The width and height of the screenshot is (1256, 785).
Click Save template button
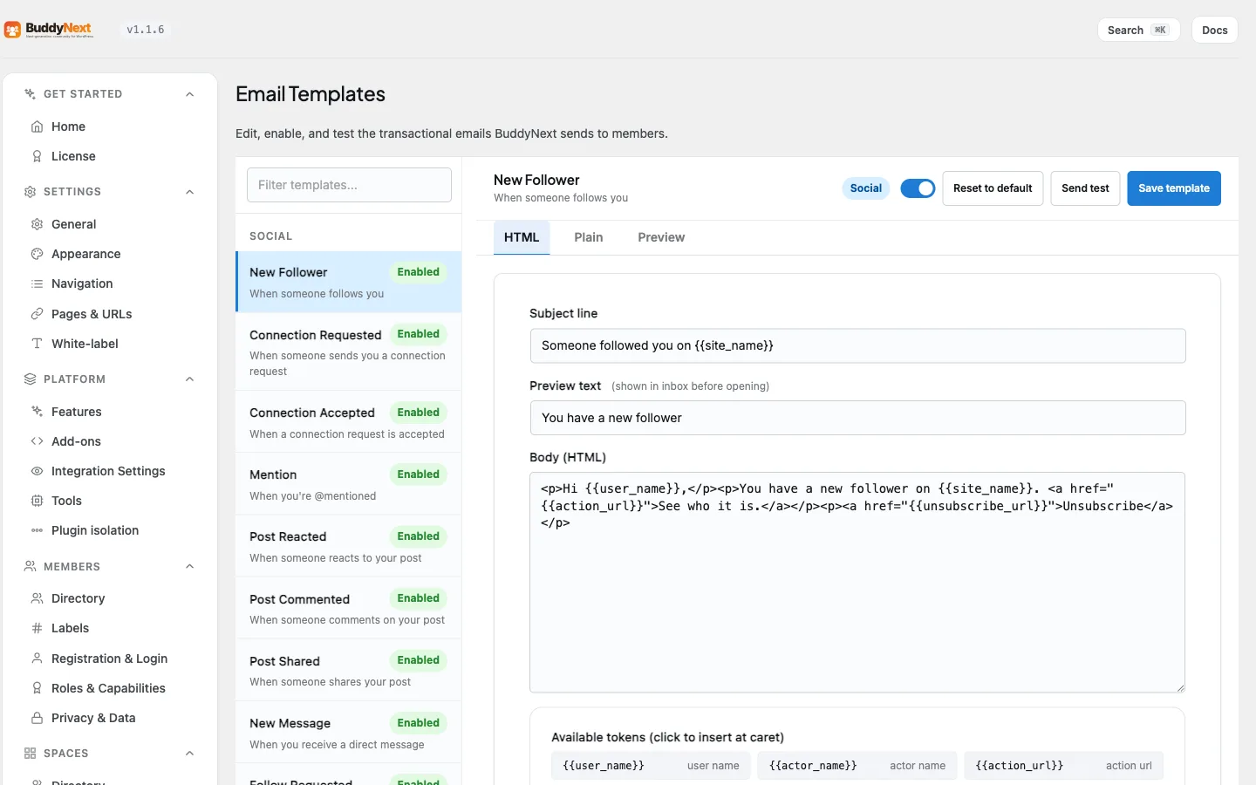pyautogui.click(x=1174, y=188)
